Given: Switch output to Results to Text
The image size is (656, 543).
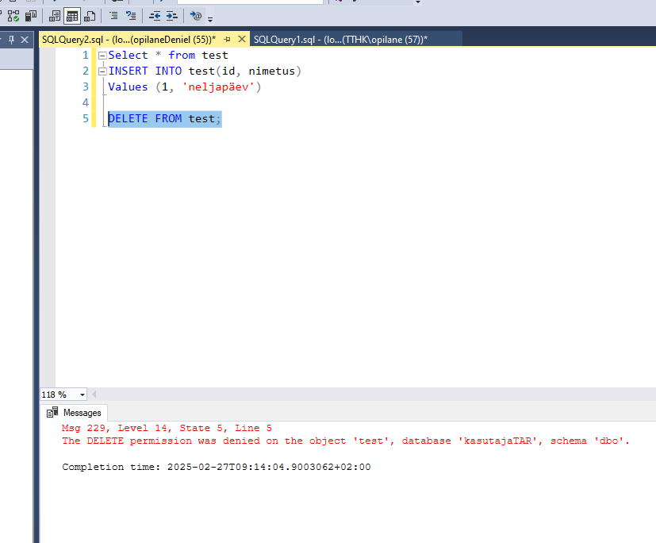Looking at the screenshot, I should (55, 16).
